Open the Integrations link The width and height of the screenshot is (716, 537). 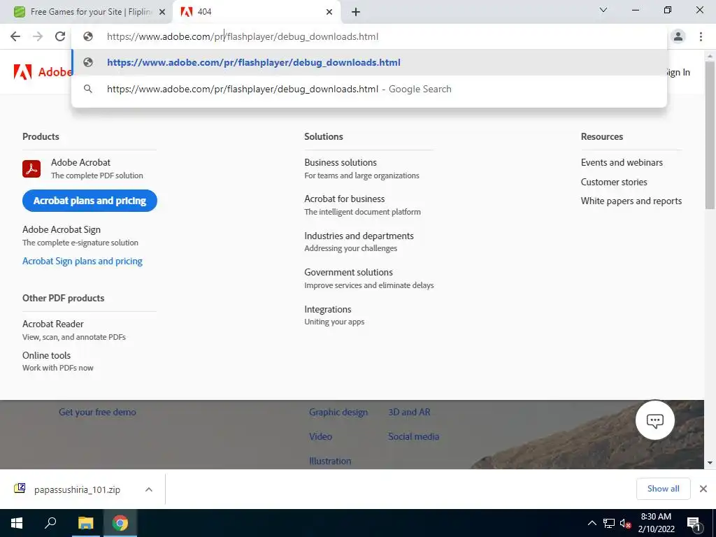pyautogui.click(x=328, y=310)
